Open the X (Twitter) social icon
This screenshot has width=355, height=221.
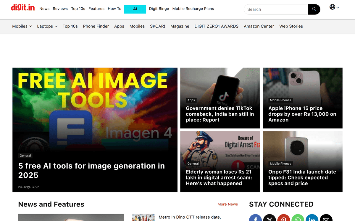[270, 218]
